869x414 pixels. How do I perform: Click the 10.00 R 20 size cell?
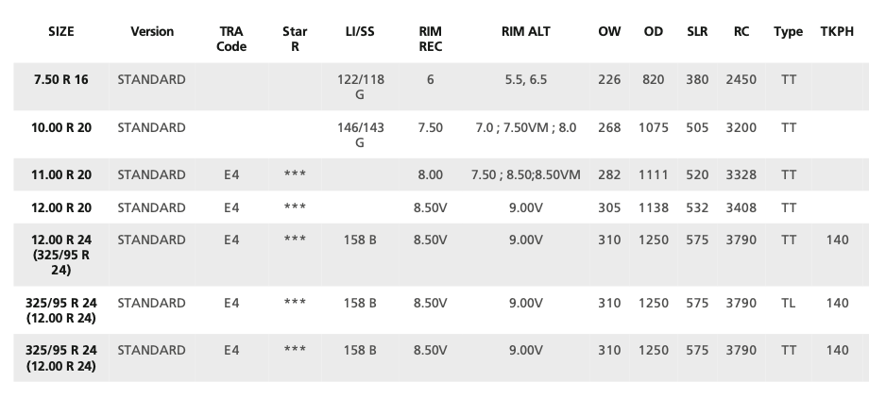[61, 128]
